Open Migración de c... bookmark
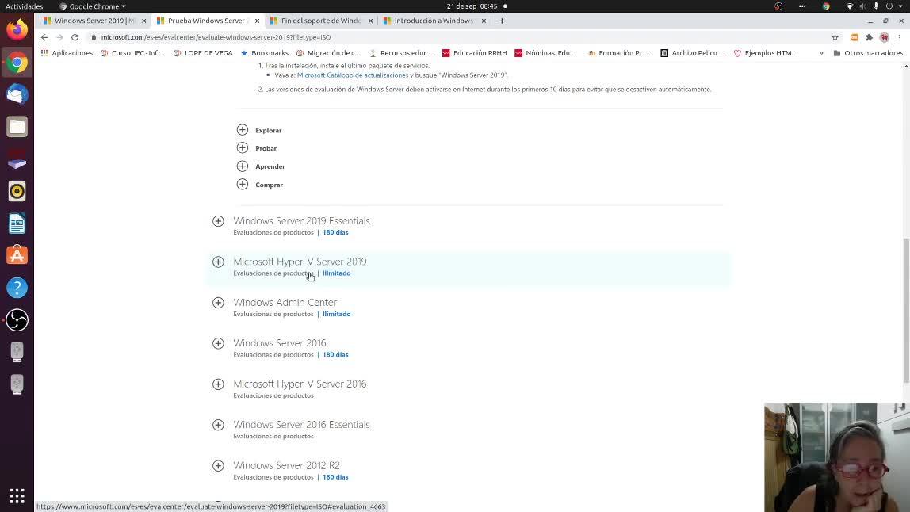 pyautogui.click(x=329, y=53)
